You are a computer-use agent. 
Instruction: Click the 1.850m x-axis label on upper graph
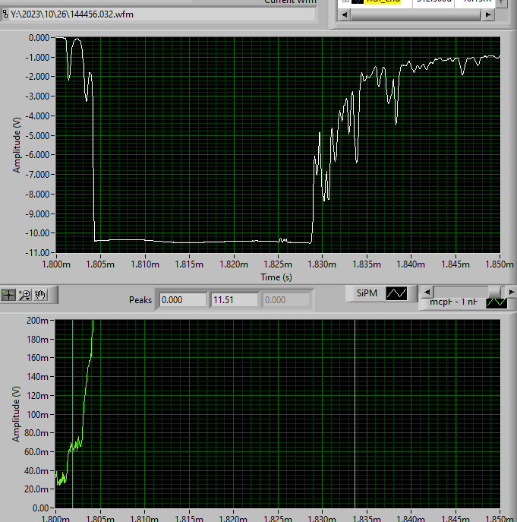tap(500, 264)
